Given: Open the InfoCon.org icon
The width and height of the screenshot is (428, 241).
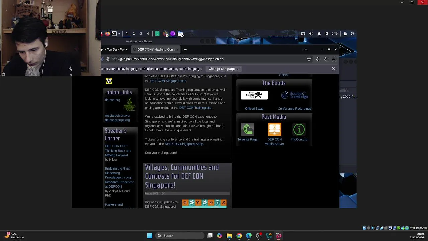Looking at the screenshot, I should [x=299, y=129].
